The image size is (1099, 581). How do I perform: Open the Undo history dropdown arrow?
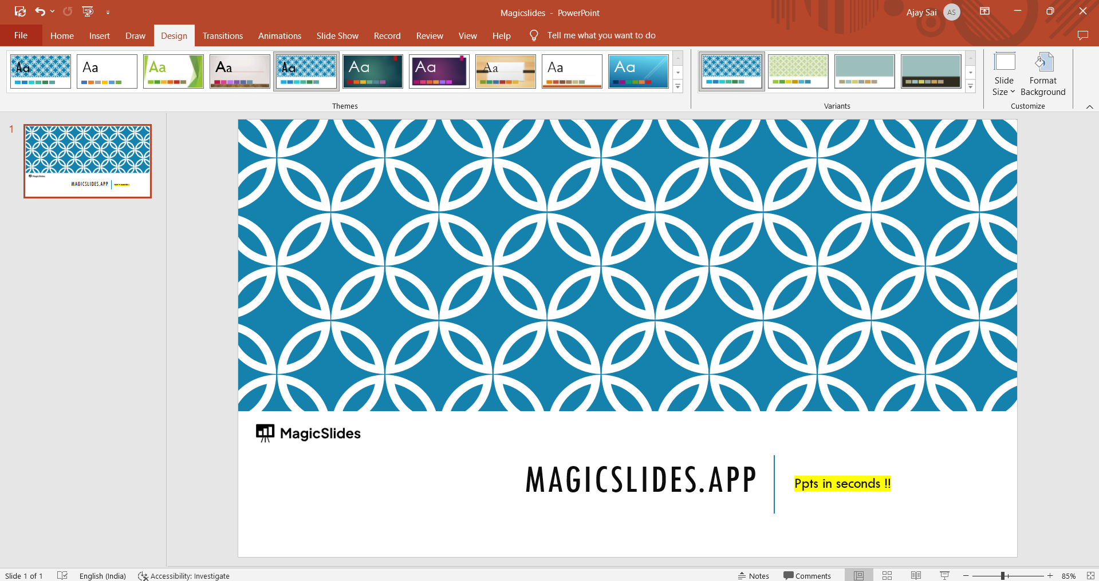(52, 11)
